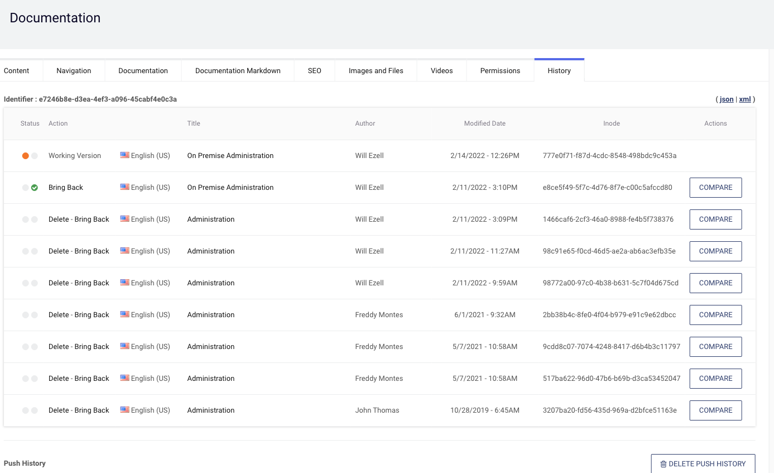Click the flag icon on the 2/11/2022 11:27AM row
774x473 pixels.
tap(124, 251)
